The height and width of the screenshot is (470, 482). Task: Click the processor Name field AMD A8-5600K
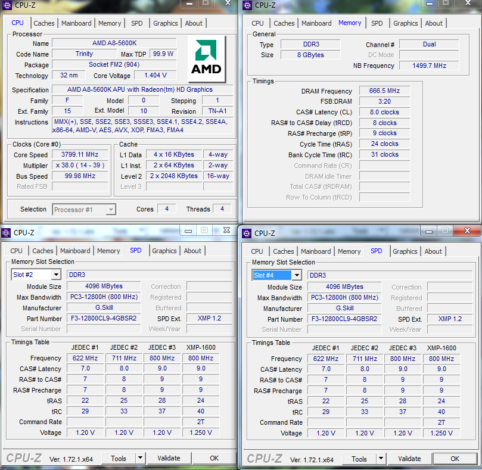114,43
